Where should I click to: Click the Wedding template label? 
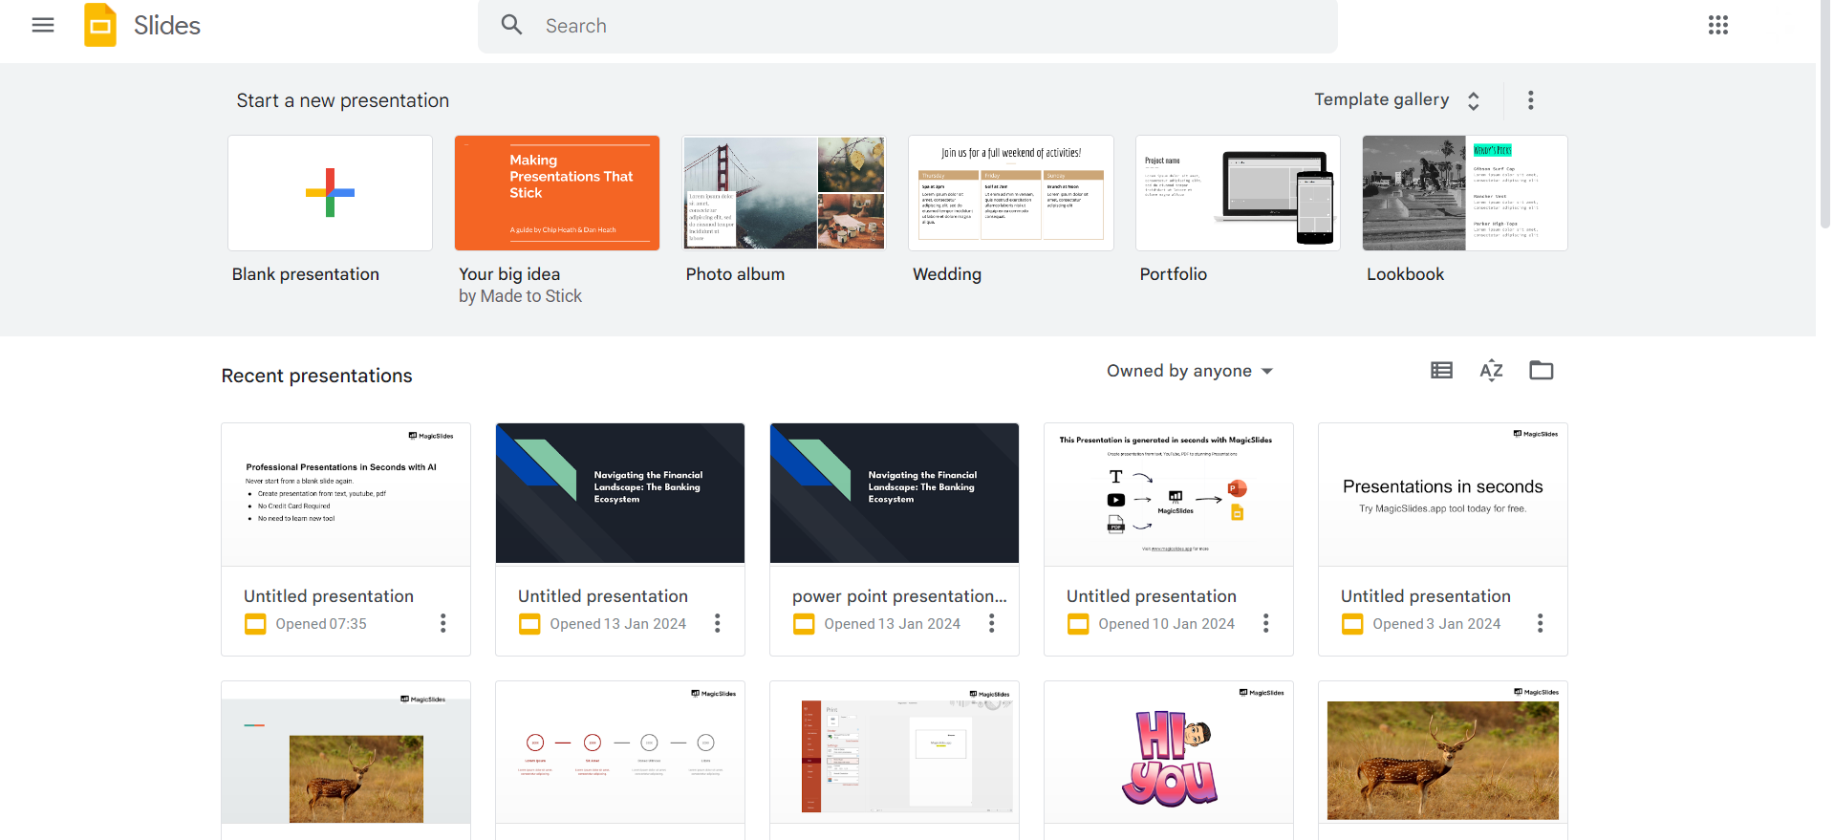click(x=947, y=274)
